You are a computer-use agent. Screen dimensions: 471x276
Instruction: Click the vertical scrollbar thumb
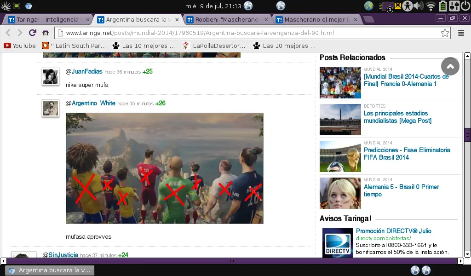pos(467,134)
